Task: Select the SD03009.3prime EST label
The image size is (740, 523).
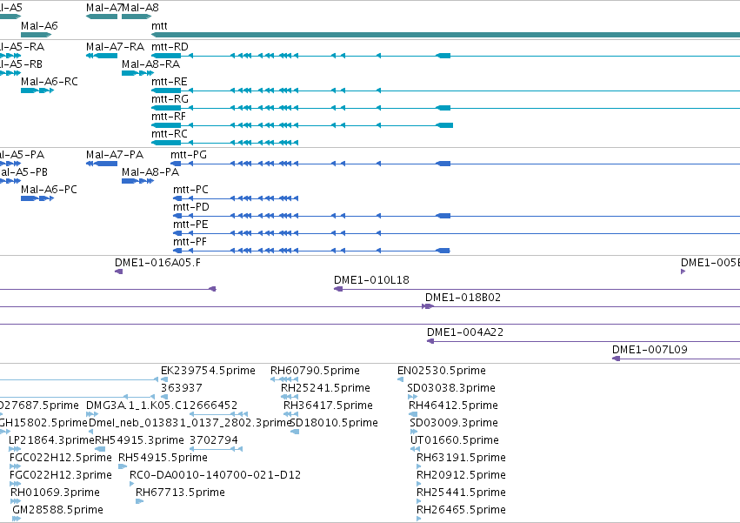Action: 454,423
